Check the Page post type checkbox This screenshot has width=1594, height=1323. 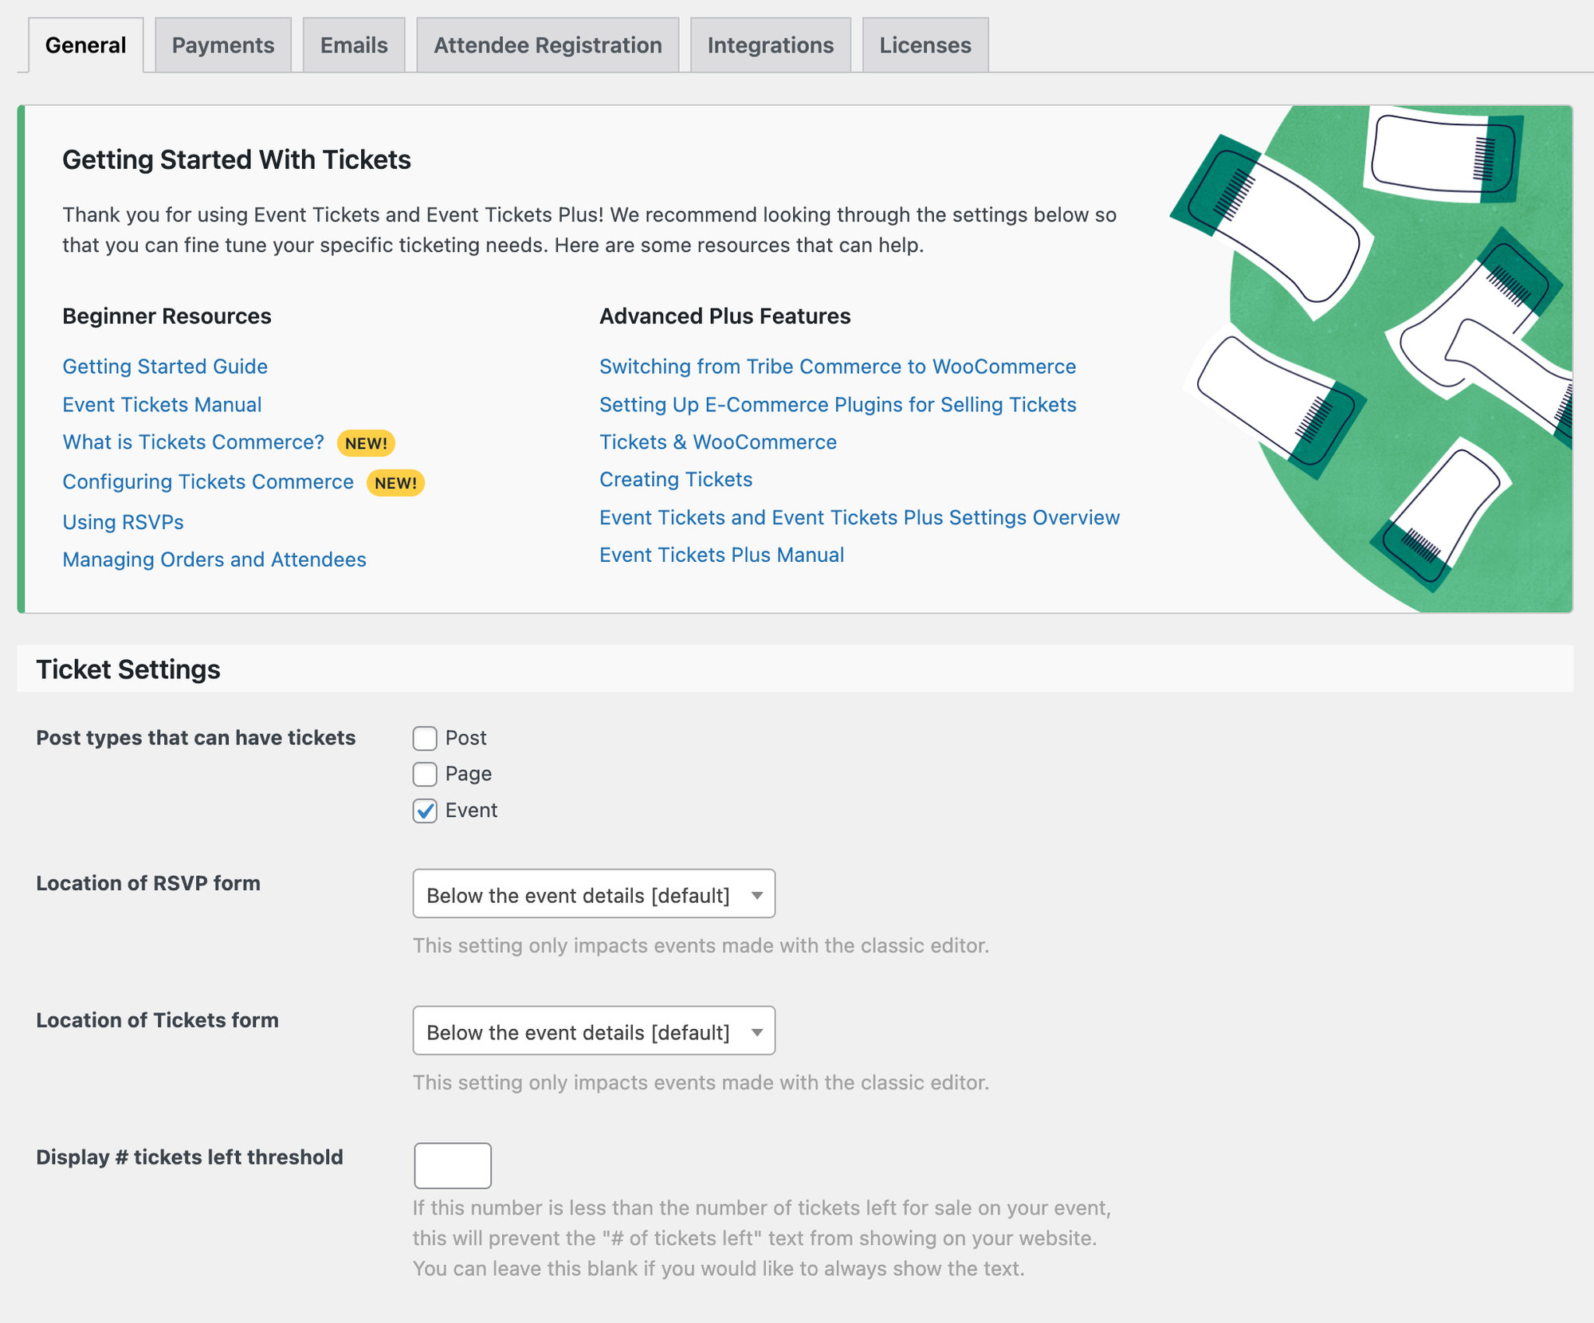[426, 774]
